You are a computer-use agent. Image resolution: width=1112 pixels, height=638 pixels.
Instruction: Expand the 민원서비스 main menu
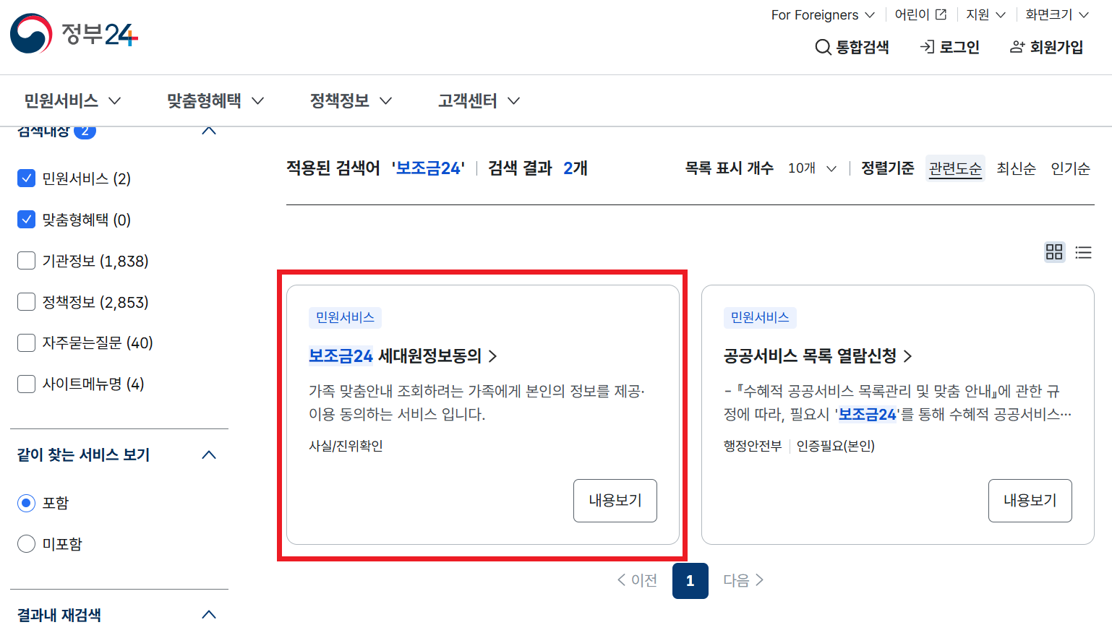72,100
